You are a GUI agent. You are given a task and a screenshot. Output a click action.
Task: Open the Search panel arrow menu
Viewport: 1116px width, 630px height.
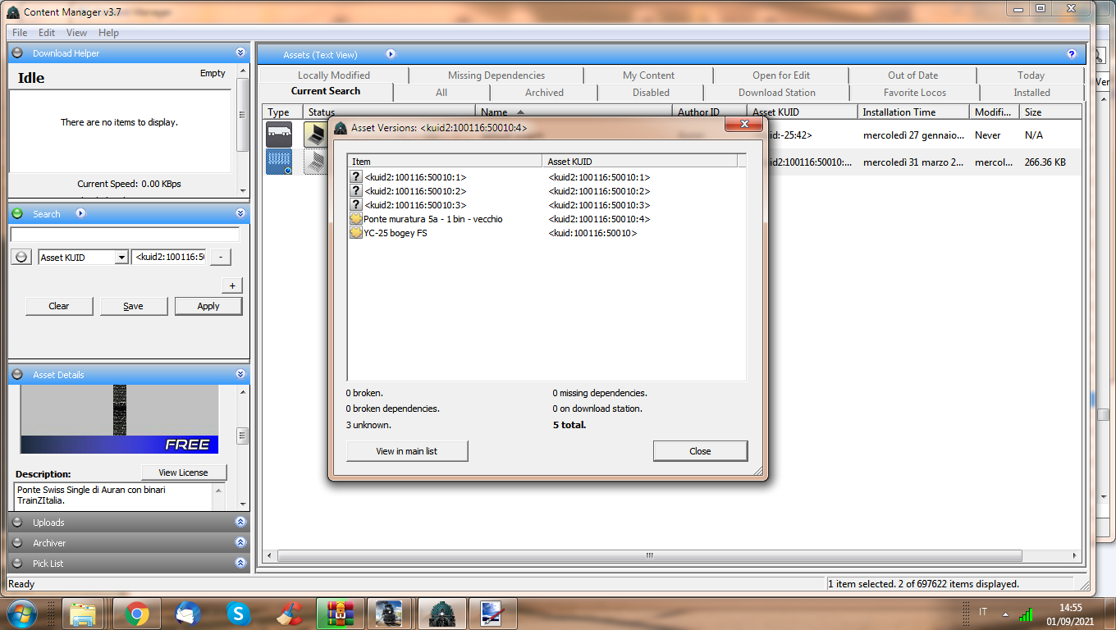pos(80,213)
